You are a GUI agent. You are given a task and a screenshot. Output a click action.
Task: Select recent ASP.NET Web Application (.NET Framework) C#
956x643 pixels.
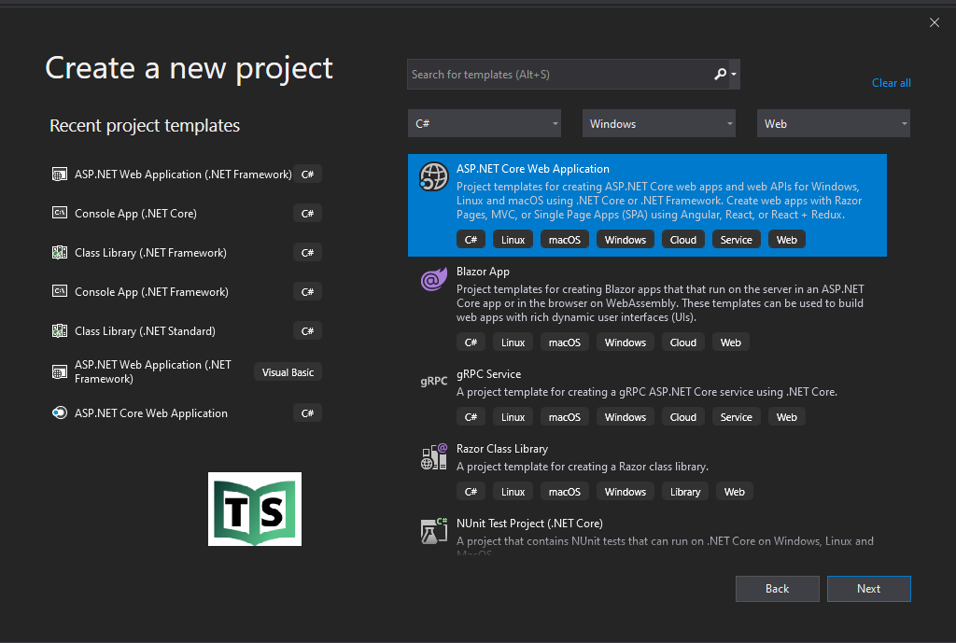pos(183,175)
